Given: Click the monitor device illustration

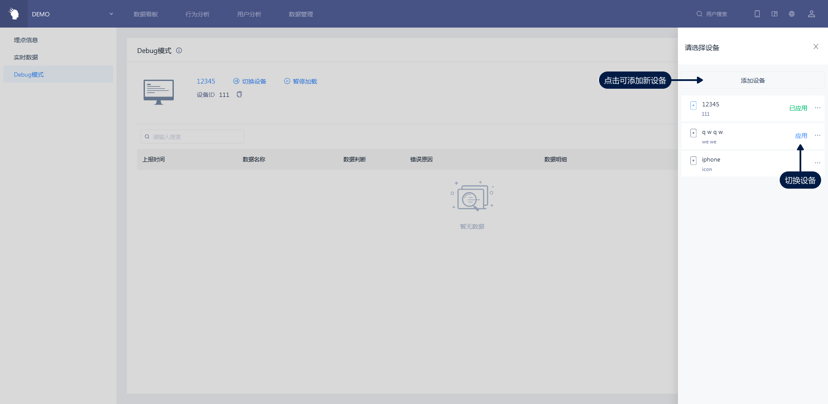Looking at the screenshot, I should 159,92.
